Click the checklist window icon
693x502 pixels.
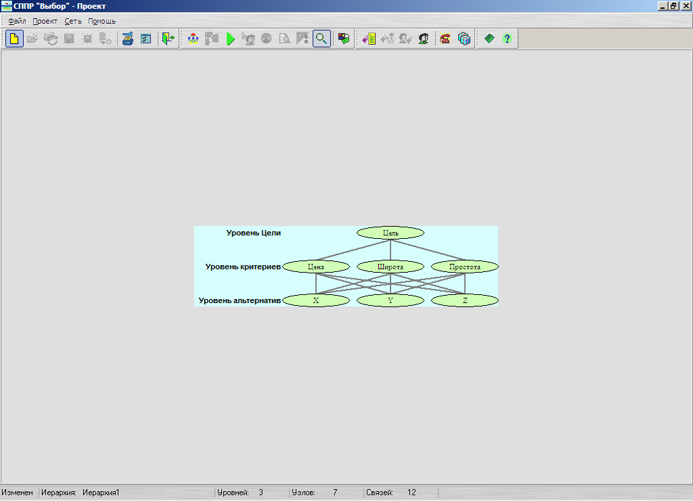click(146, 39)
